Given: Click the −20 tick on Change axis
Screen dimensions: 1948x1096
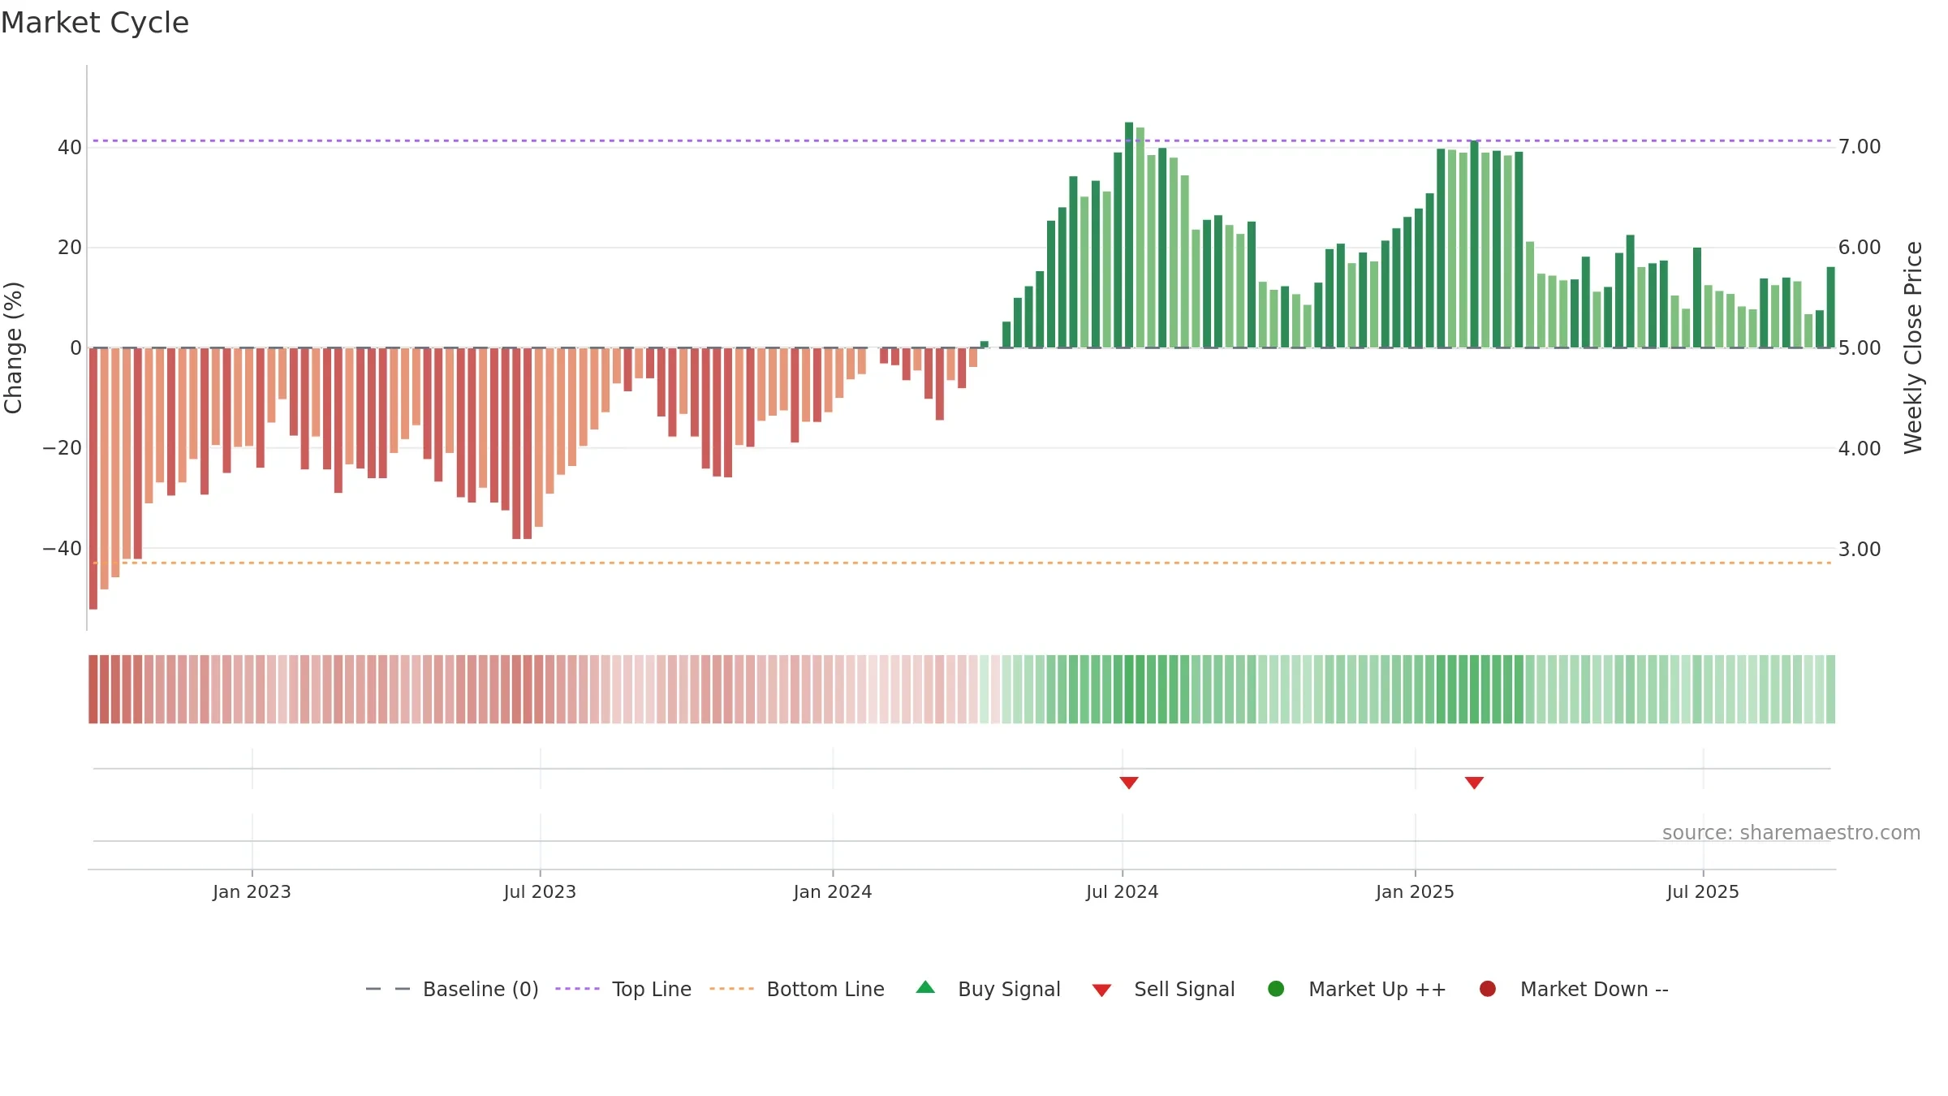Looking at the screenshot, I should coord(62,448).
